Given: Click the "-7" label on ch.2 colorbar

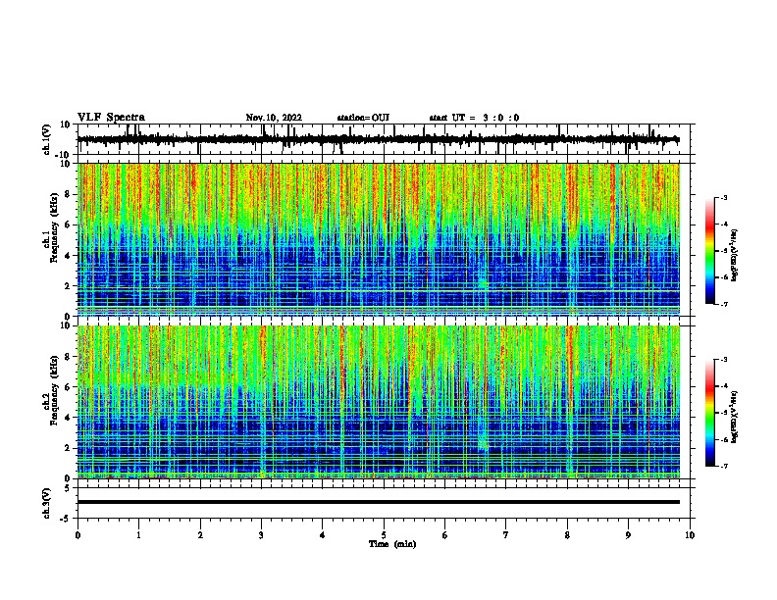Looking at the screenshot, I should pyautogui.click(x=723, y=466).
